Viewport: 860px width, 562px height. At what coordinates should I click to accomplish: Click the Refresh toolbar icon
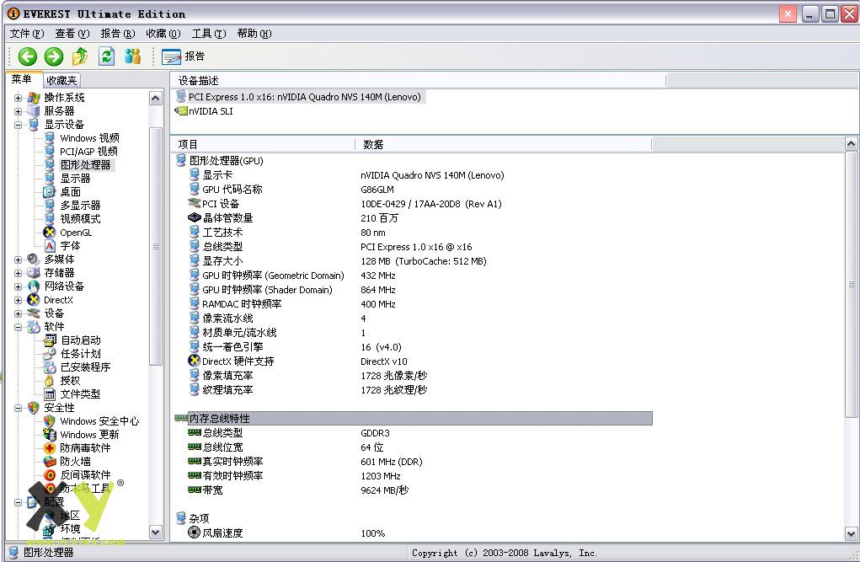tap(106, 56)
